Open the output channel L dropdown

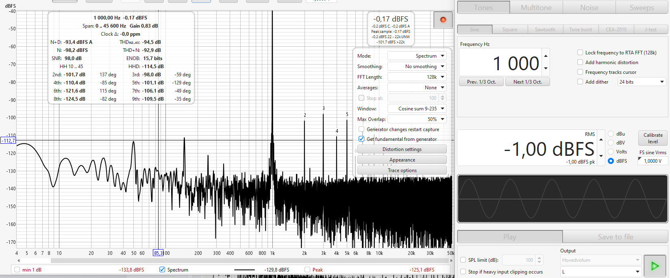[601, 272]
